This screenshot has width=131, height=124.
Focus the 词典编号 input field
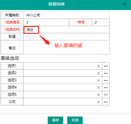(46, 22)
